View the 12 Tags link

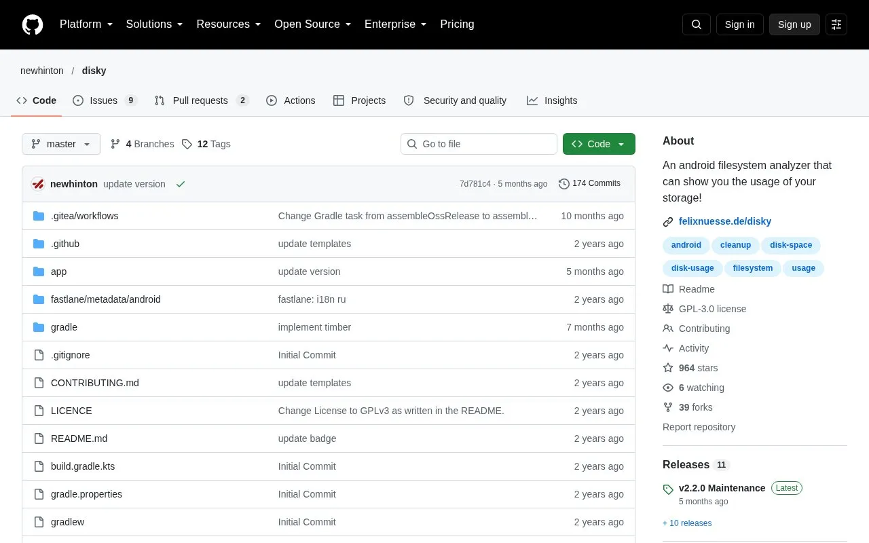(206, 144)
